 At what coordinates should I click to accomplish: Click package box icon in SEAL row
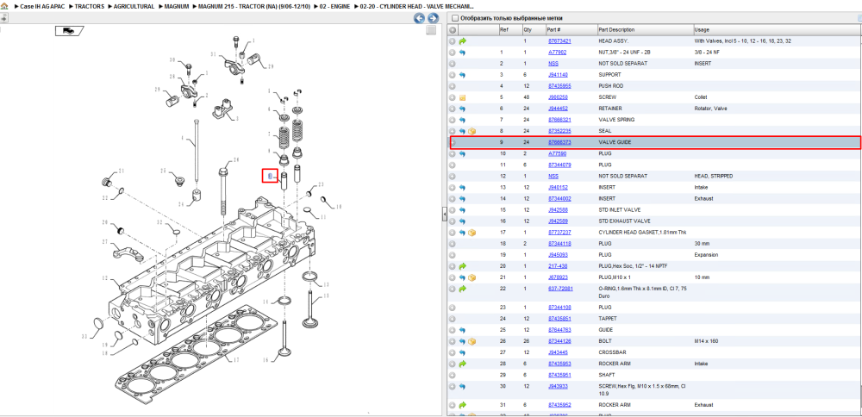pyautogui.click(x=472, y=131)
